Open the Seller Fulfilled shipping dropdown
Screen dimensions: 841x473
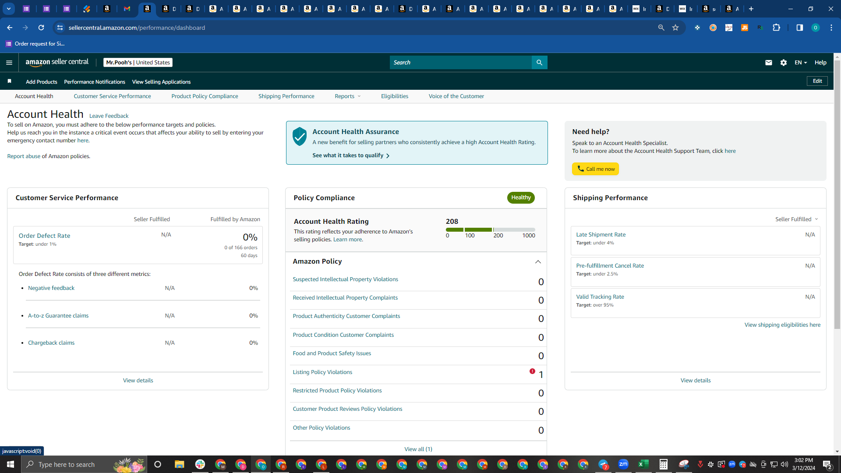pyautogui.click(x=797, y=219)
